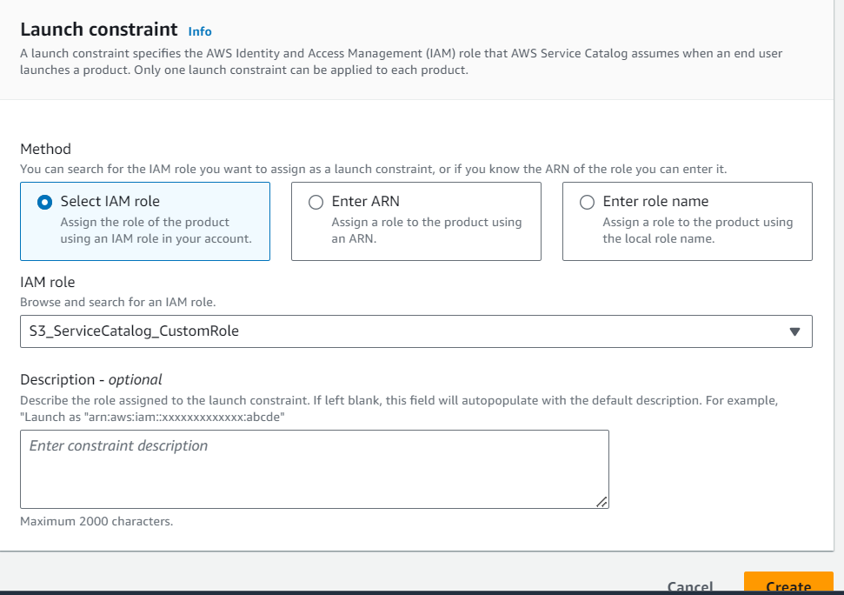
Task: Click the 'Select IAM role' method card
Action: (x=144, y=221)
